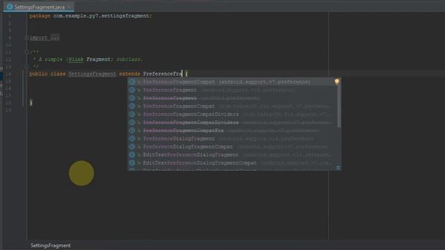Select the struck-through PreferenceFragmentCompatFix suggestion

[x=232, y=131]
